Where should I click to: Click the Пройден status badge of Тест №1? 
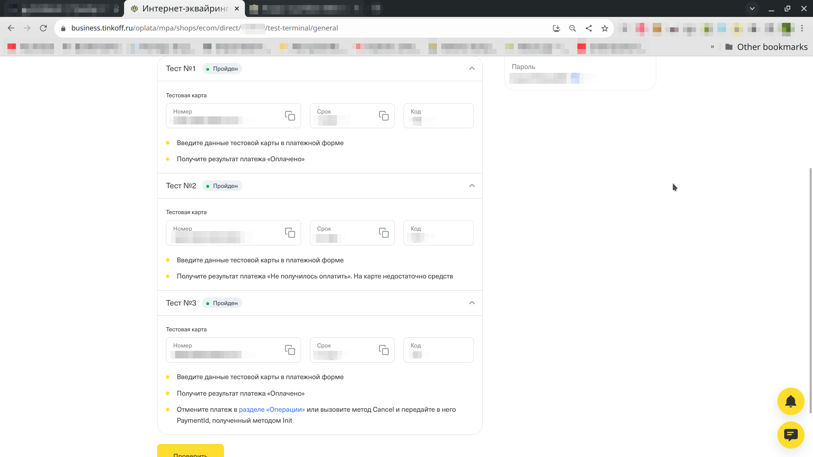click(x=222, y=69)
